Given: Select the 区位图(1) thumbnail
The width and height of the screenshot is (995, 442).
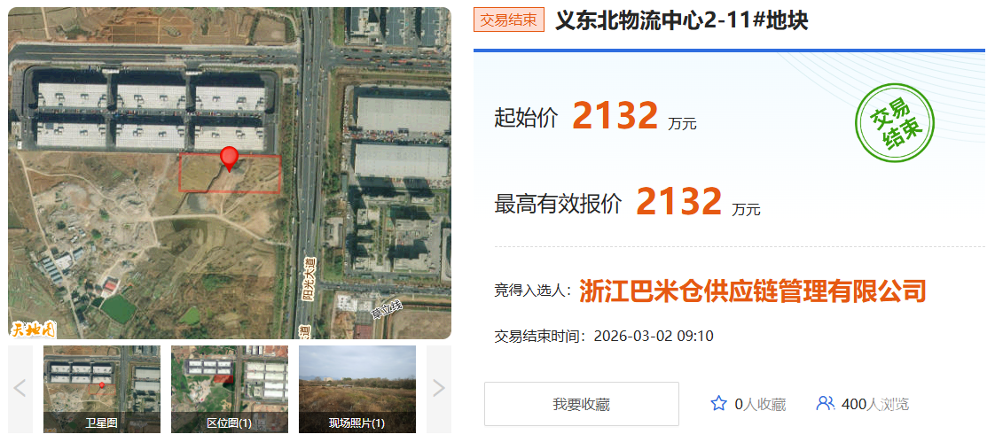Looking at the screenshot, I should click(x=229, y=389).
